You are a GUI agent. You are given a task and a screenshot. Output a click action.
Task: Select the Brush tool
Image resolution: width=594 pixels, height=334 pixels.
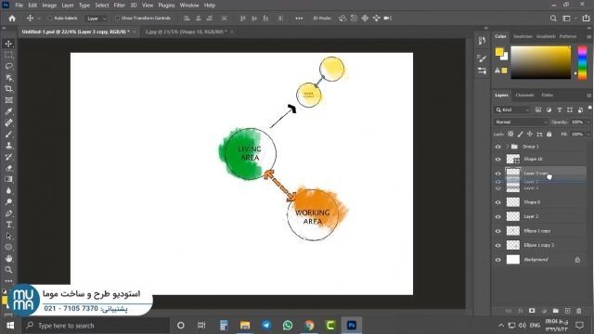click(8, 135)
